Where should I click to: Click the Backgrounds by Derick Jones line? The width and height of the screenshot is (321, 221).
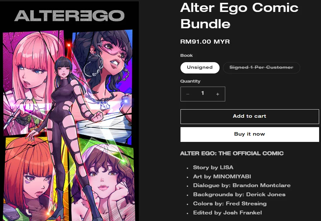[x=239, y=194]
